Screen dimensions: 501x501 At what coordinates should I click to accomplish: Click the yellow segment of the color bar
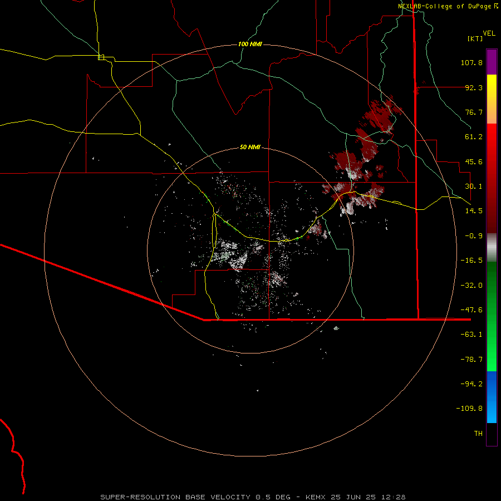tap(492, 99)
